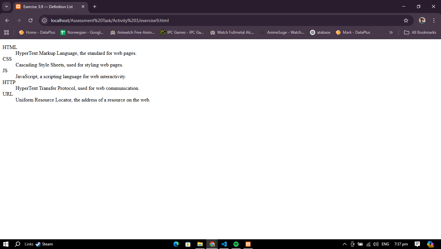Open the Chrome three-dot menu
Image resolution: width=441 pixels, height=249 pixels.
tap(434, 20)
